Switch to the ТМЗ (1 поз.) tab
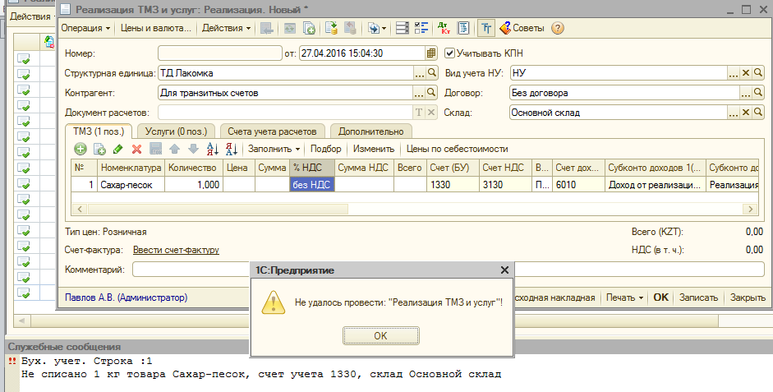Image resolution: width=773 pixels, height=392 pixels. [99, 131]
